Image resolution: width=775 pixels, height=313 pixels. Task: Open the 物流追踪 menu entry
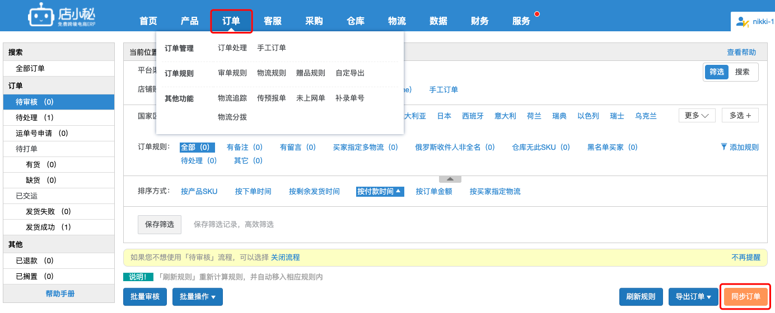(x=232, y=98)
